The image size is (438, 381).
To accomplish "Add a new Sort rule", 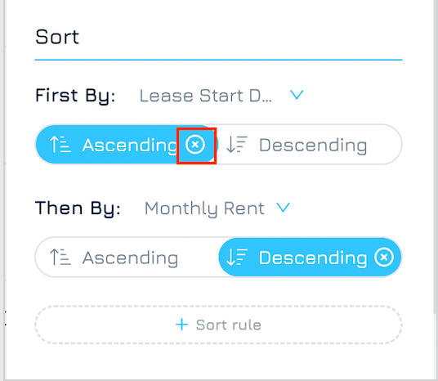I will click(x=218, y=325).
